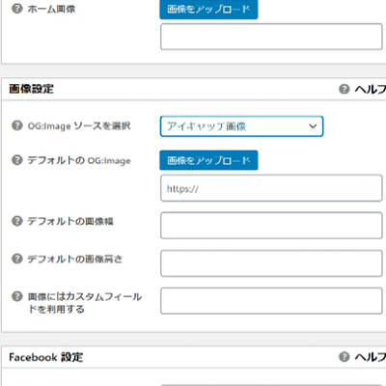Click ヘルプ link text in 画像設定 panel
The height and width of the screenshot is (386, 386).
[x=370, y=89]
